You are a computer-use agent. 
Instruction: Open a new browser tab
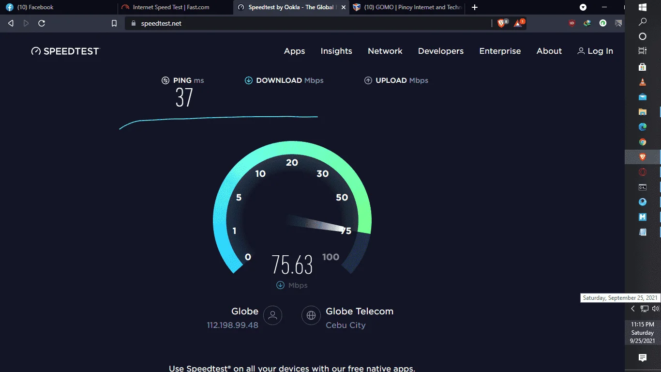pos(475,7)
